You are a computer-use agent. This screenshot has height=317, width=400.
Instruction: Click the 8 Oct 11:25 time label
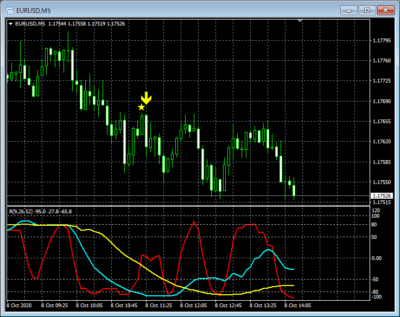[x=158, y=305]
